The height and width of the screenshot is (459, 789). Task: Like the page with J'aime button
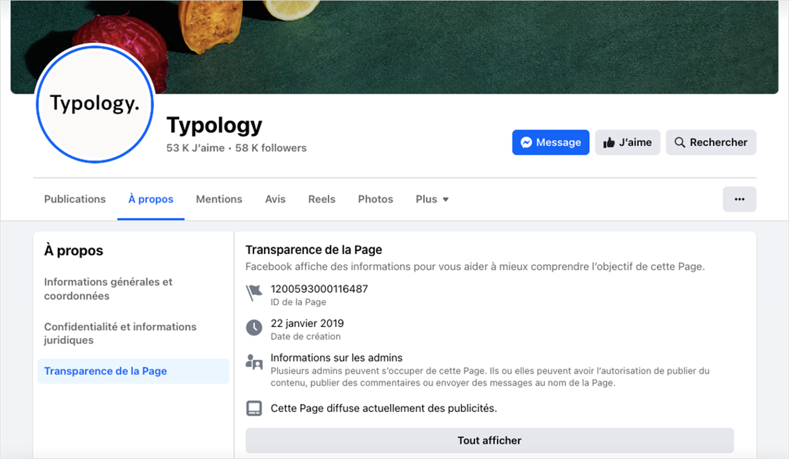(x=628, y=142)
